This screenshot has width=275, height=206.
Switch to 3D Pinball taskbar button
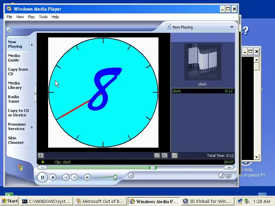point(208,202)
